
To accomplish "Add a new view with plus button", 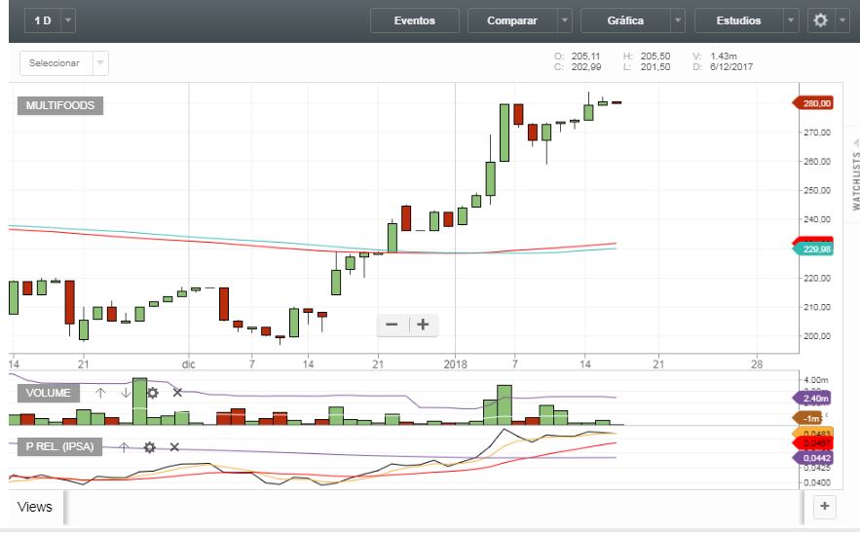I will click(824, 506).
